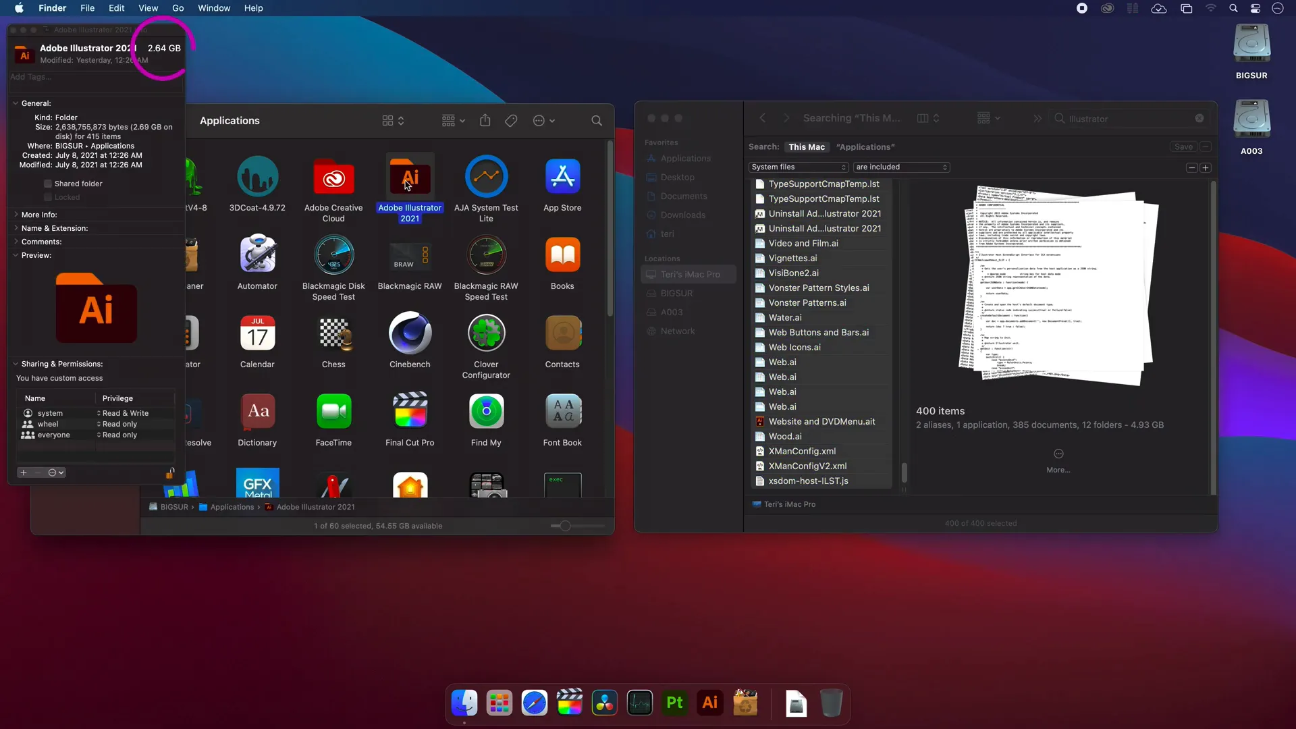Click More... link in search results panel
Screen dimensions: 1296x729
point(1058,470)
